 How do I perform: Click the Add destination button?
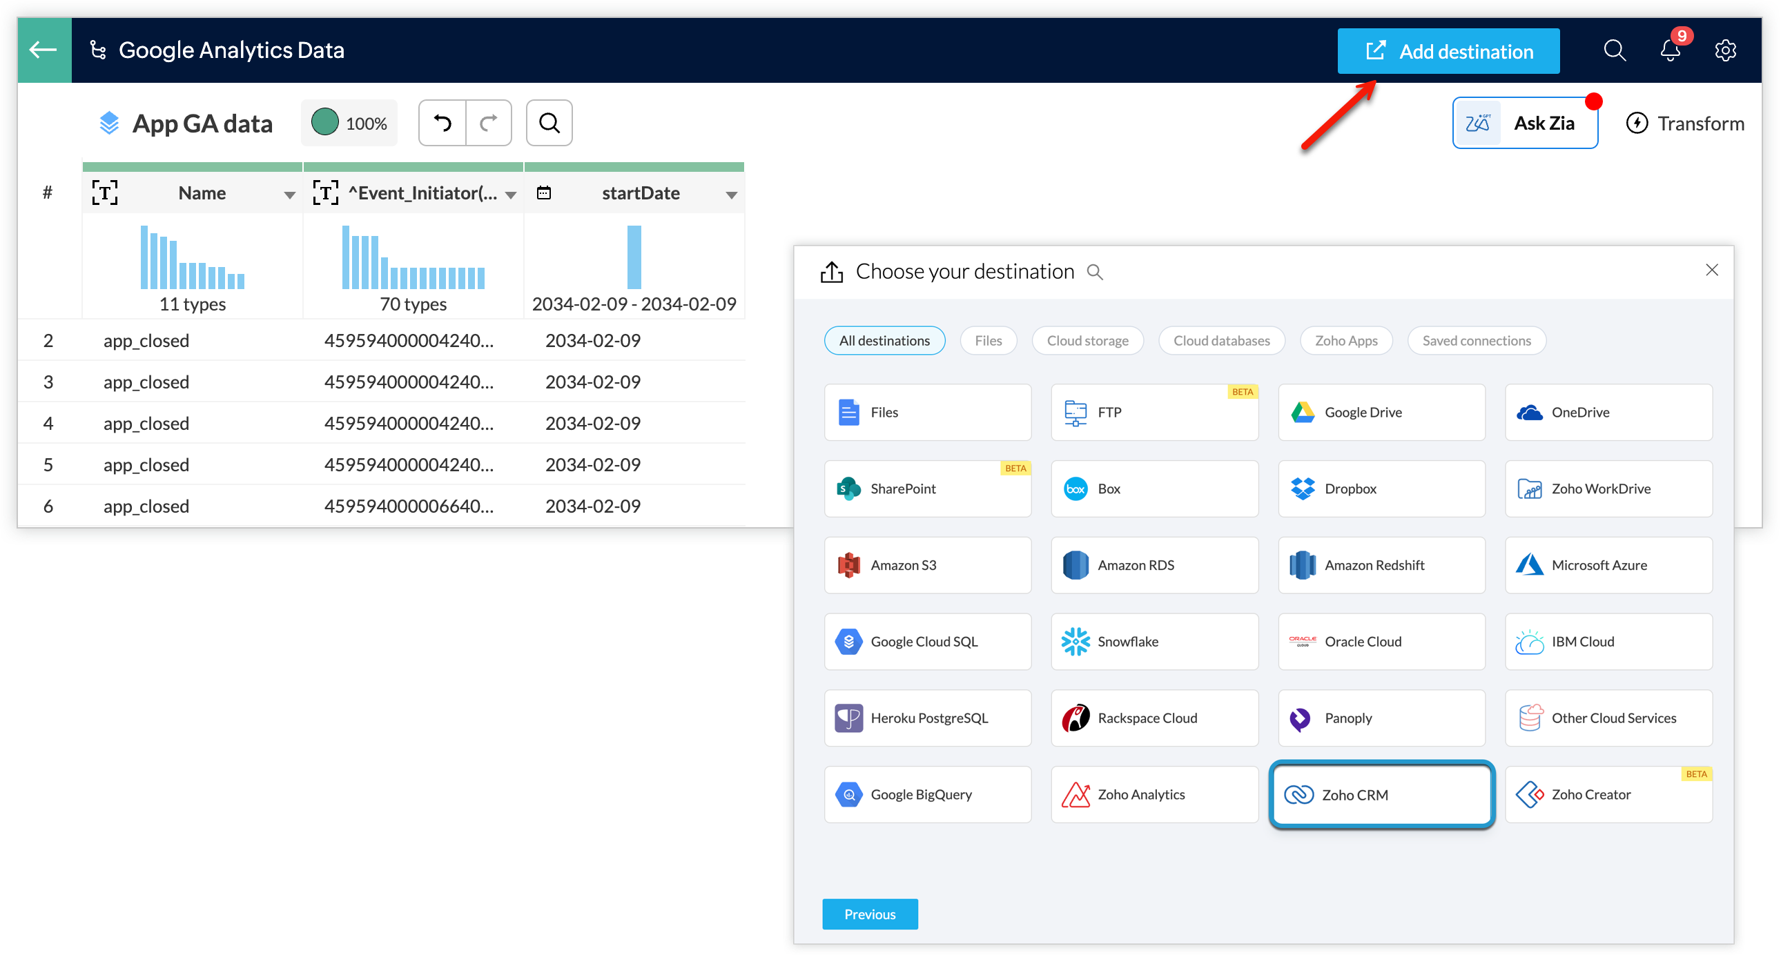[1448, 51]
